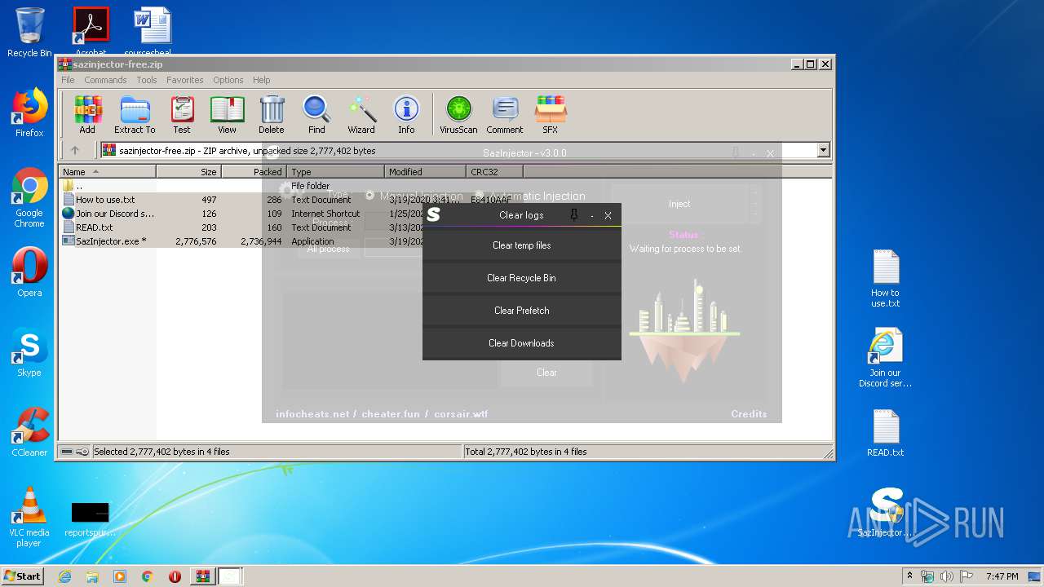1044x587 pixels.
Task: Open READ.txt desktop file
Action: 885,433
